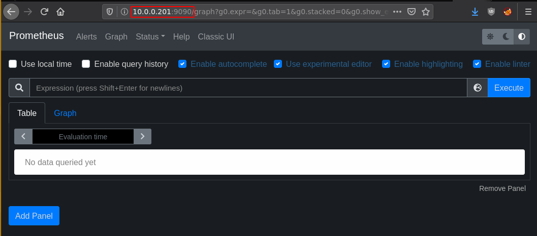Screen dimensions: 537x236
Task: Open the browser hamburger menu
Action: click(x=528, y=12)
